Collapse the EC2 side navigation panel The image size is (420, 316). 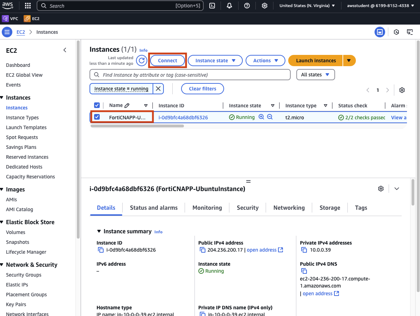point(65,50)
